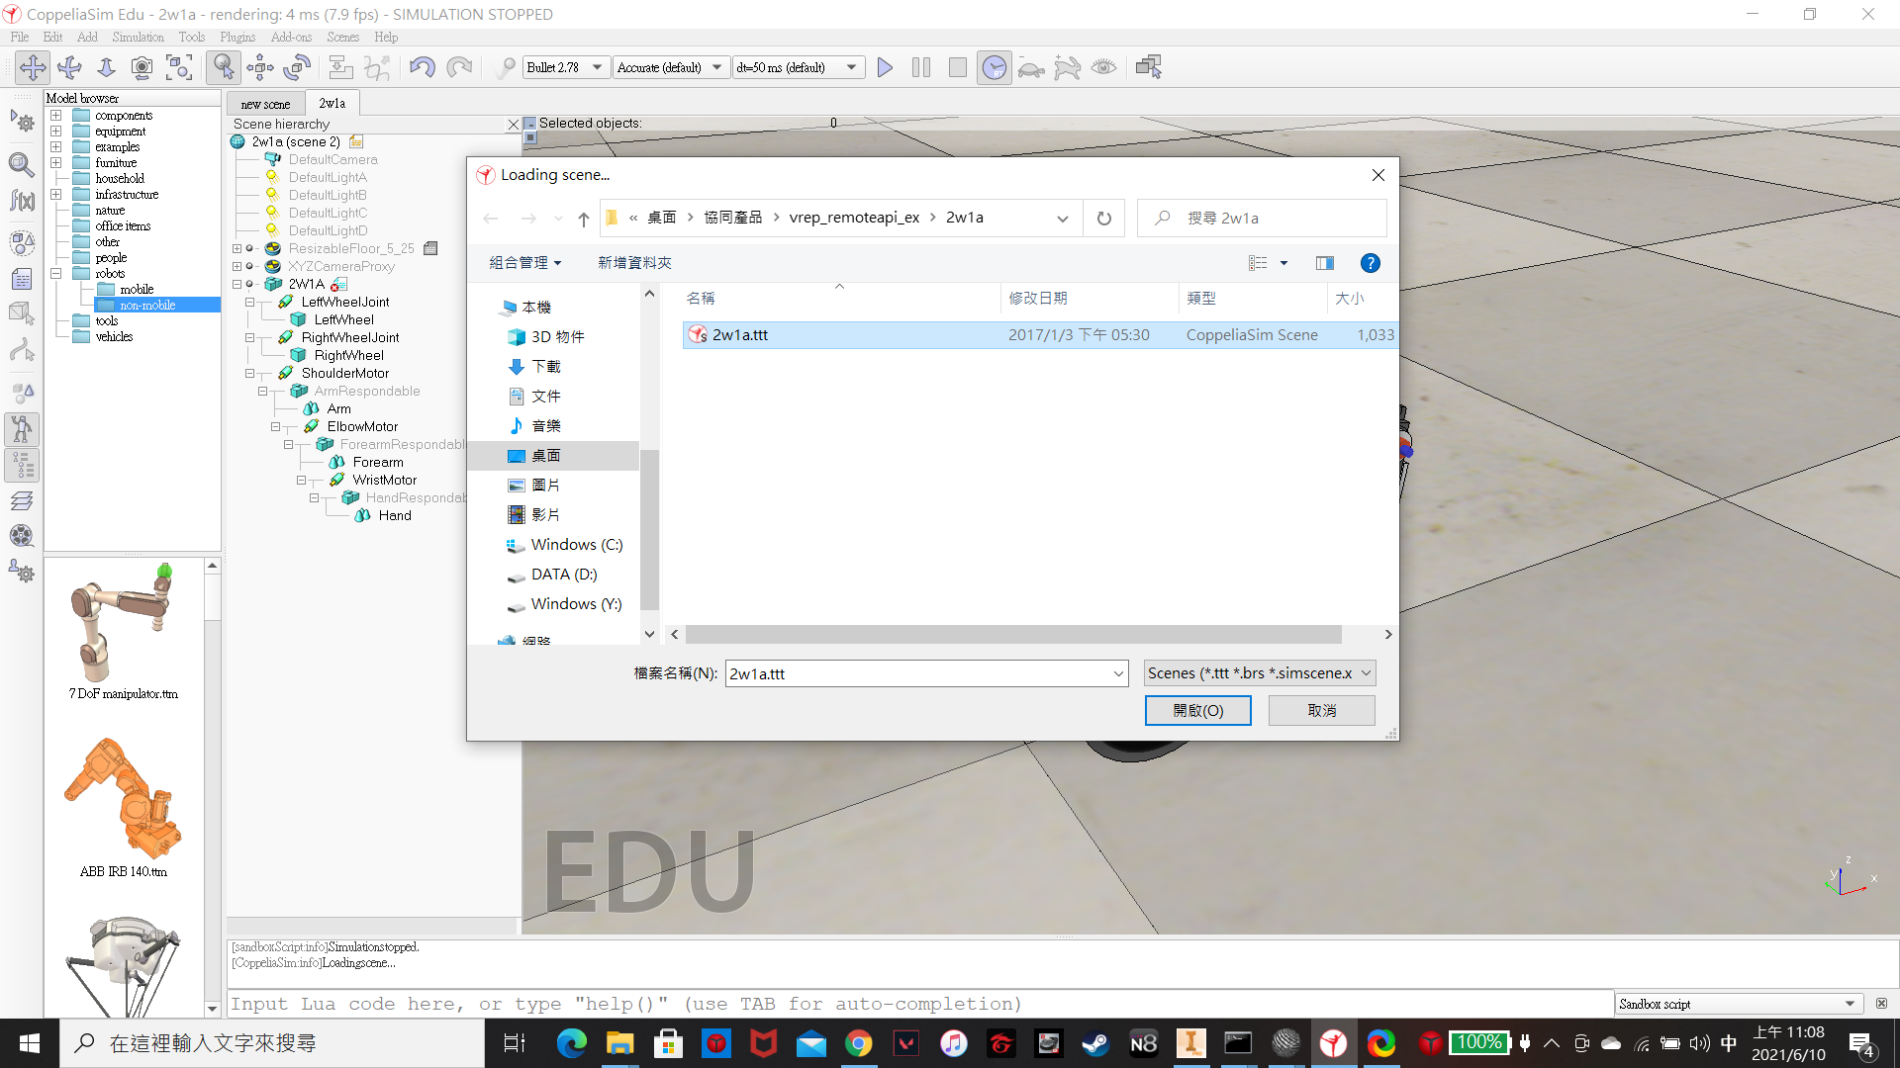Switch to the 2w1a scene tab
This screenshot has width=1900, height=1068.
[332, 103]
